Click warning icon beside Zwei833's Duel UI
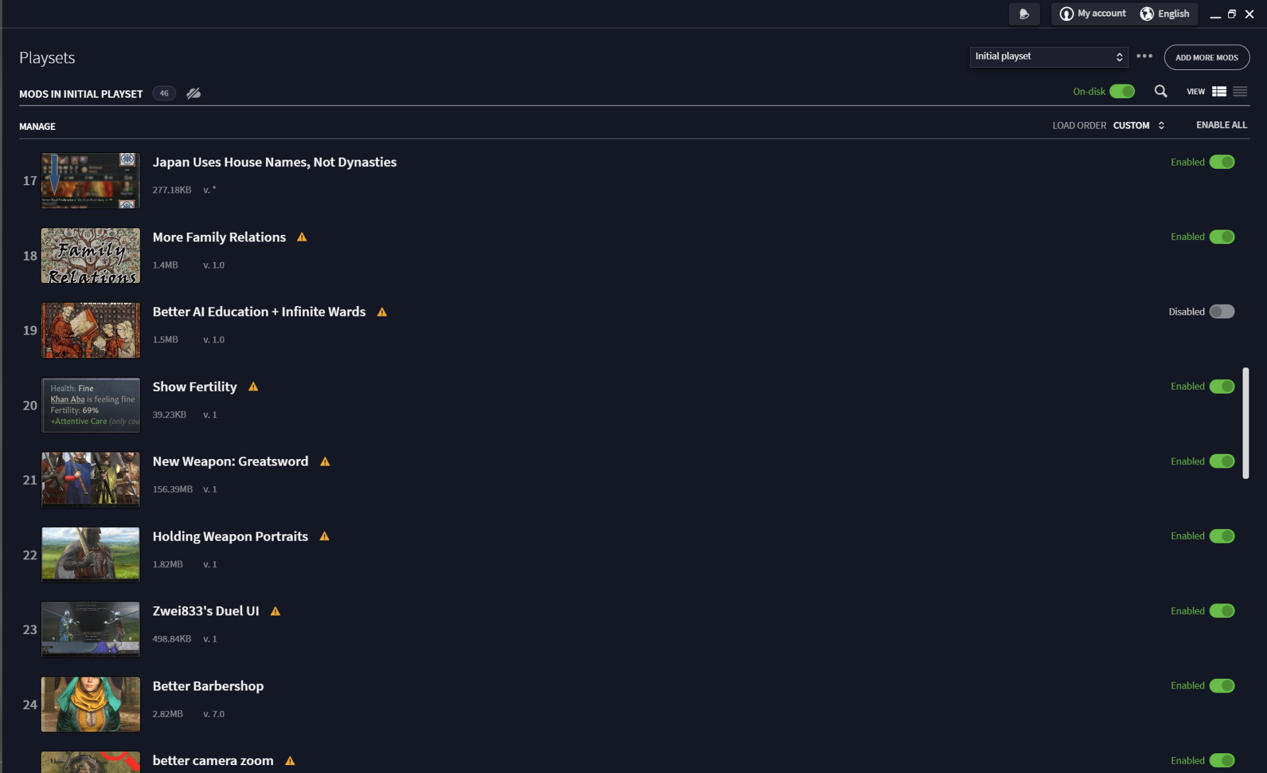This screenshot has height=773, width=1267. [275, 611]
